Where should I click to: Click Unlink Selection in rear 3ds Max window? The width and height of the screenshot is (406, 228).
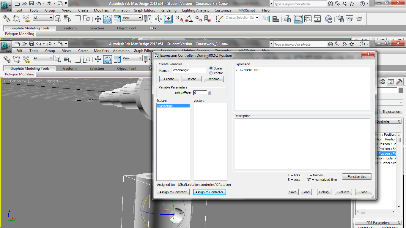16,19
